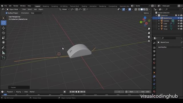Select the Annotate tool
The image size is (183, 103).
point(3,48)
